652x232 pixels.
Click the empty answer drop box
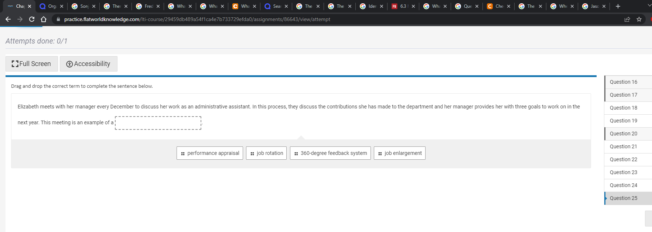pyautogui.click(x=158, y=123)
